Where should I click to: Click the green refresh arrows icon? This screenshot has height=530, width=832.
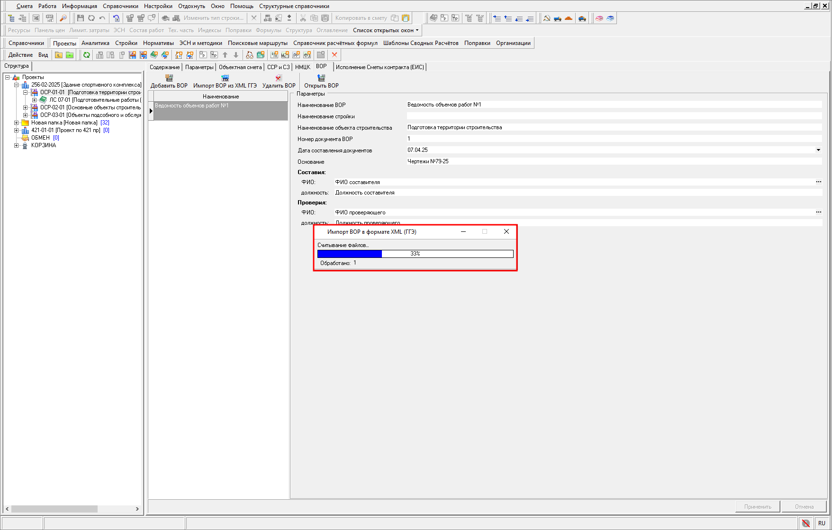click(x=87, y=55)
